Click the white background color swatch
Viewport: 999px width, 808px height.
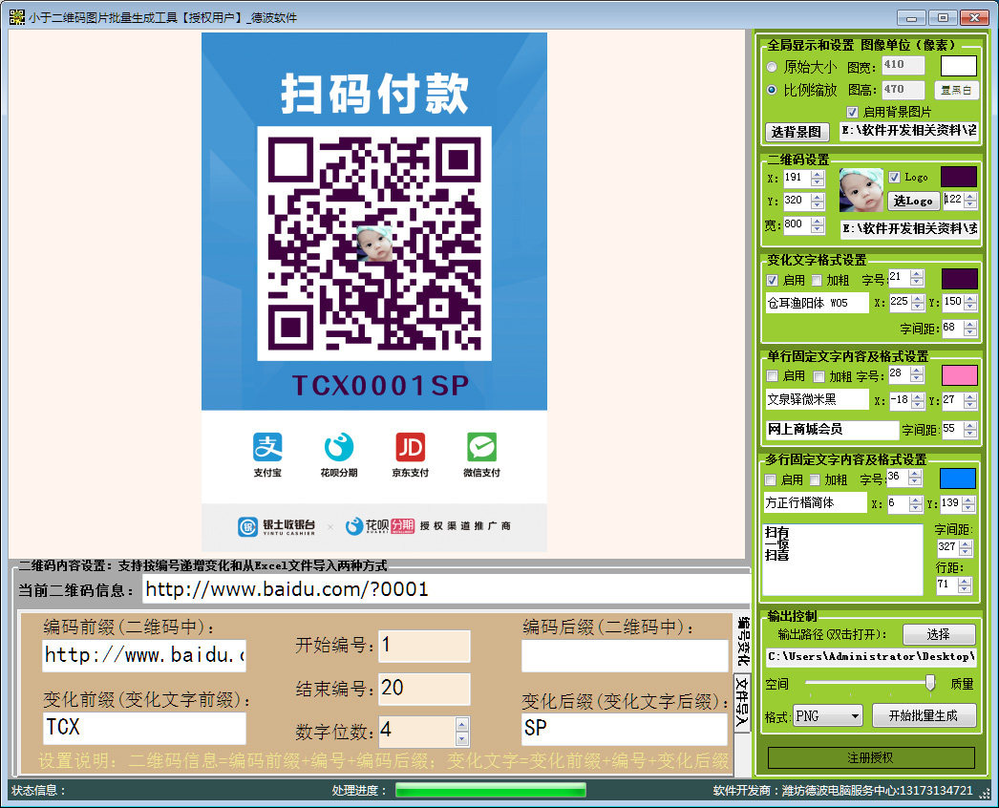[959, 66]
